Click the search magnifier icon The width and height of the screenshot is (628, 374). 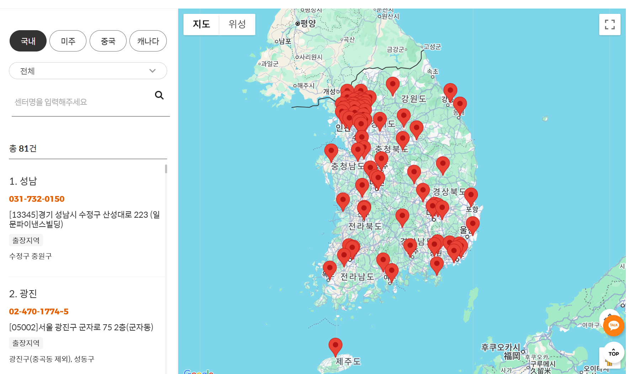click(159, 95)
